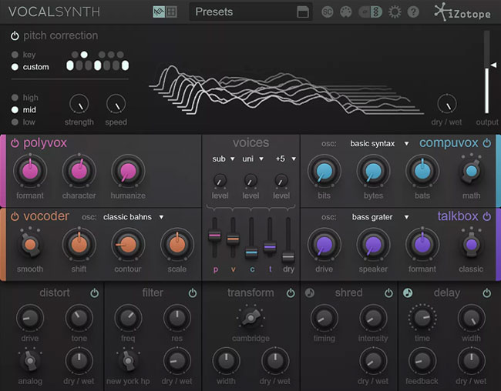Screen dimensions: 501x391
Task: Toggle vocoder module power
Action: (x=15, y=216)
